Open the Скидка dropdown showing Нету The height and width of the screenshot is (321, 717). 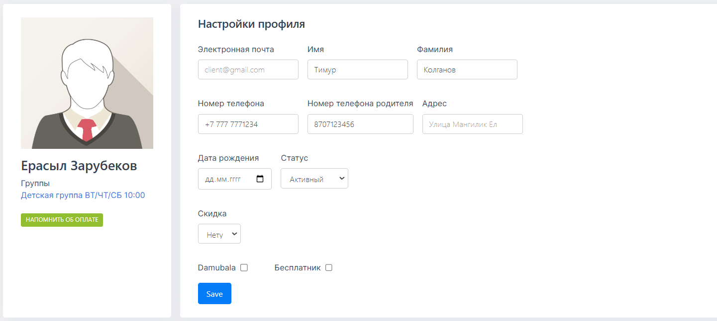pyautogui.click(x=219, y=234)
